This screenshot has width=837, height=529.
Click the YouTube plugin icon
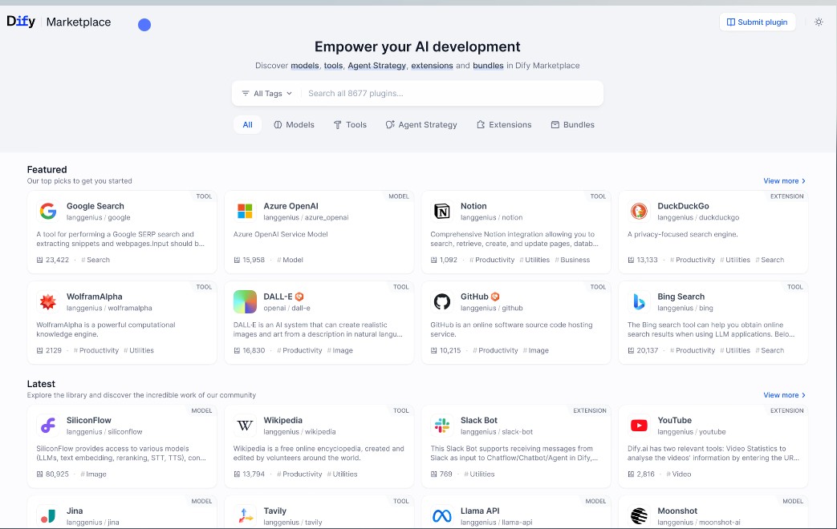coord(639,426)
